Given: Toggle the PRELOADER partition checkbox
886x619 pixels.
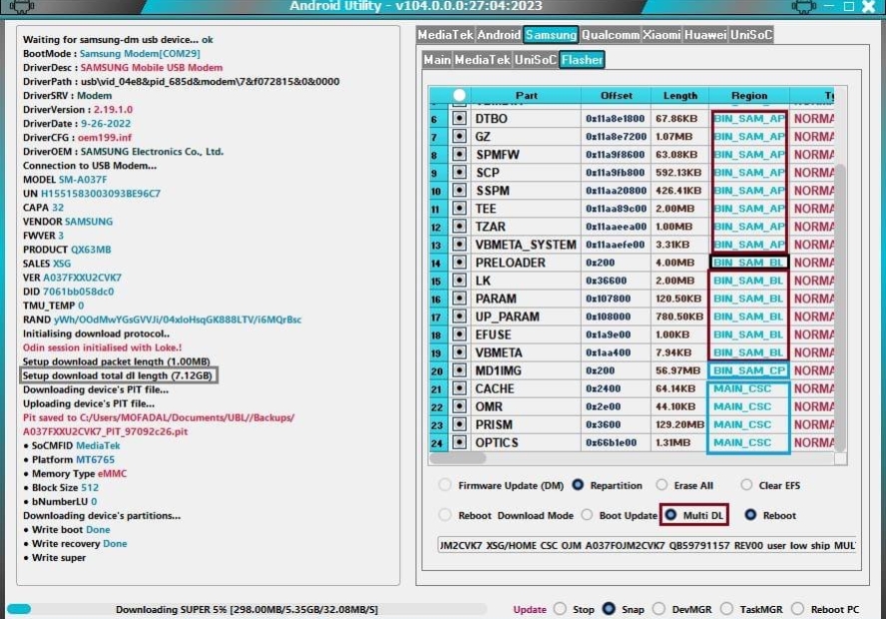Looking at the screenshot, I should point(459,263).
